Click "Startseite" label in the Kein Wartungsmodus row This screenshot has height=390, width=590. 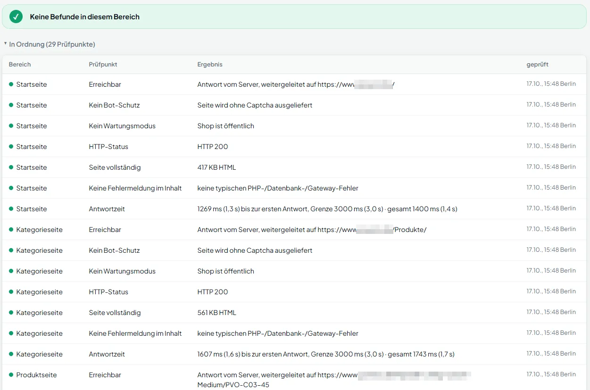point(32,126)
